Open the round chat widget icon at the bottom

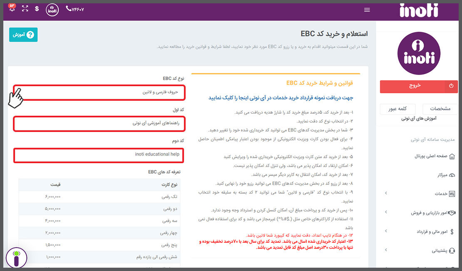pos(17,258)
